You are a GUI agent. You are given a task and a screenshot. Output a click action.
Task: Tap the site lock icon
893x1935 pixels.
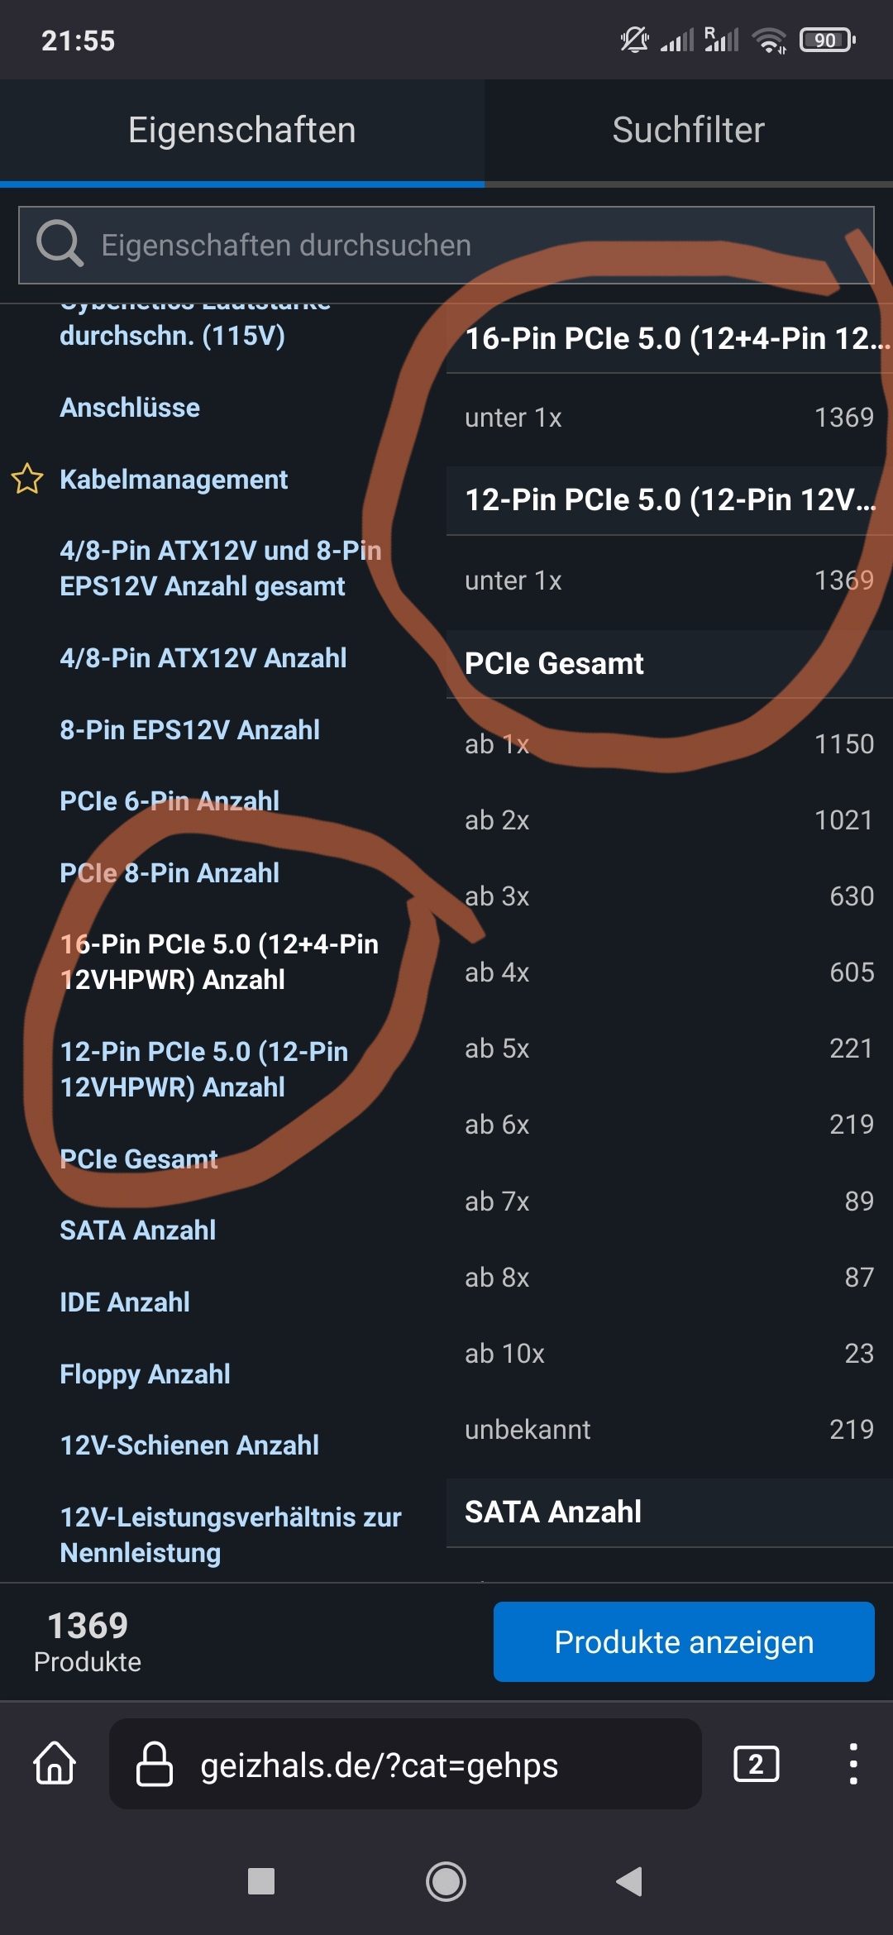(155, 1764)
